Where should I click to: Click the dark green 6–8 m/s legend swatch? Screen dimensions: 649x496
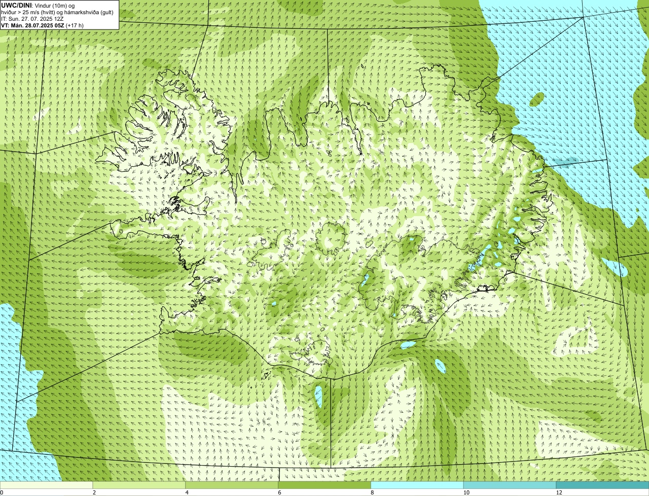[x=324, y=485]
